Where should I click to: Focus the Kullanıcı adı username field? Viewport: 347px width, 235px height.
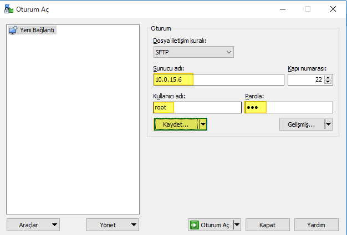[x=197, y=108]
